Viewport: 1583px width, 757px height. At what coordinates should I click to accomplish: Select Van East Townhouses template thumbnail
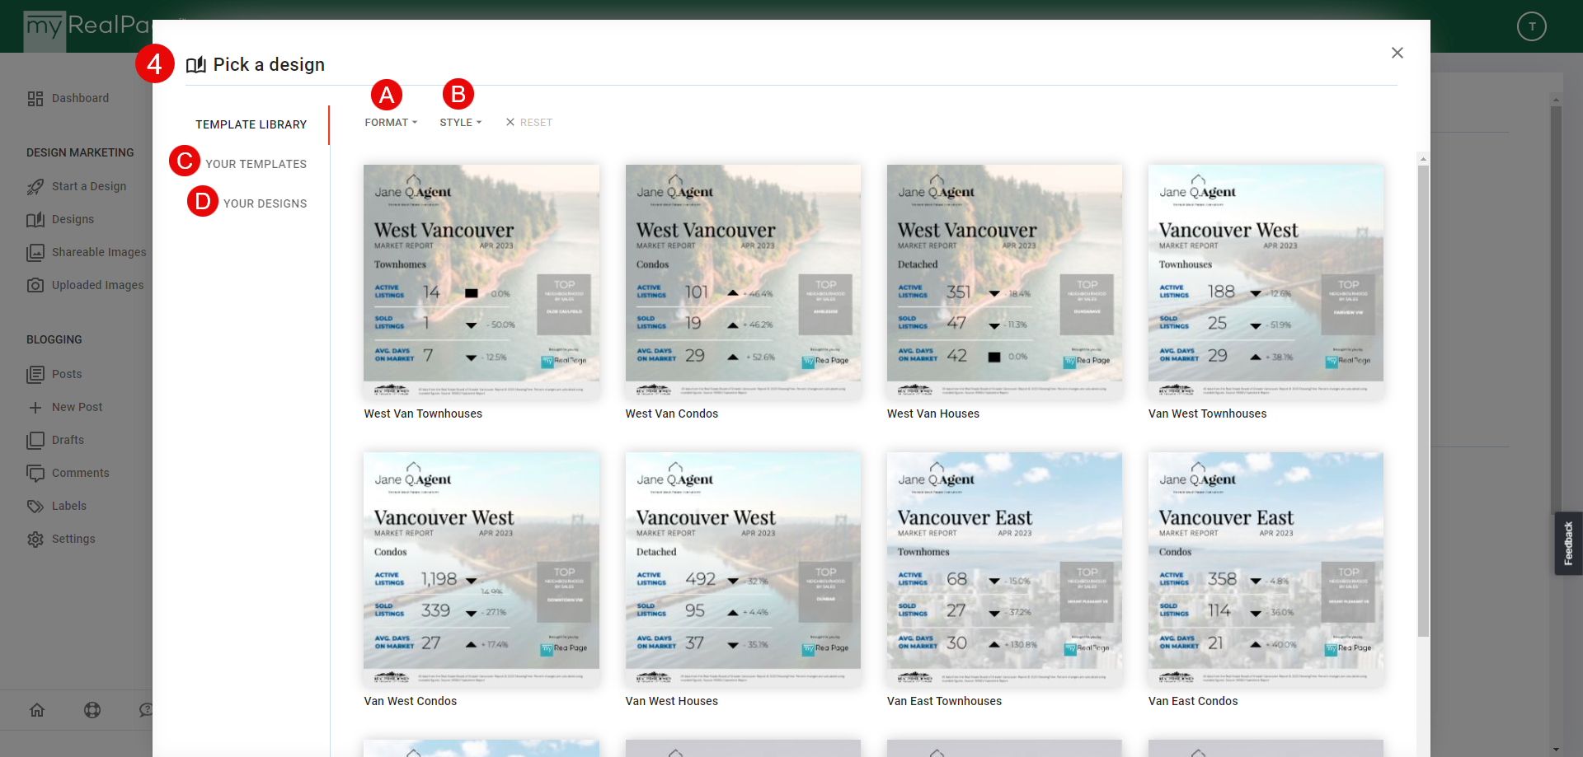[1004, 569]
